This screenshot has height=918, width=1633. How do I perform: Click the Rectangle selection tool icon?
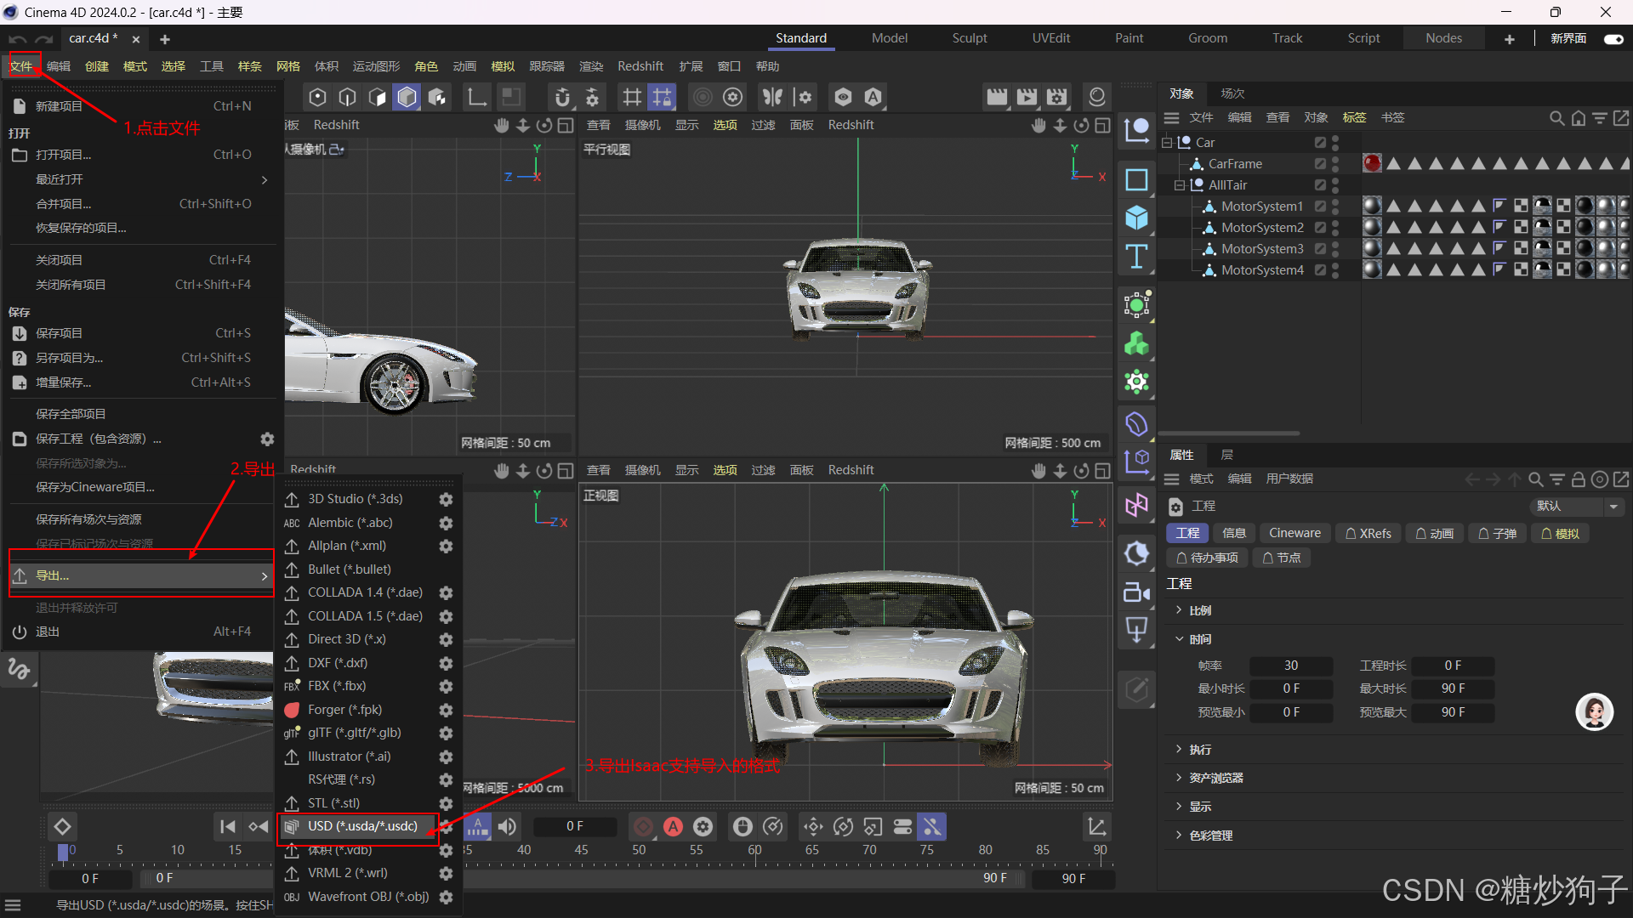pyautogui.click(x=1136, y=179)
